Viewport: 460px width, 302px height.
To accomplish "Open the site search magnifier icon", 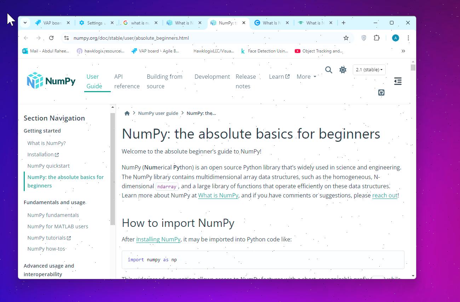I will point(329,70).
